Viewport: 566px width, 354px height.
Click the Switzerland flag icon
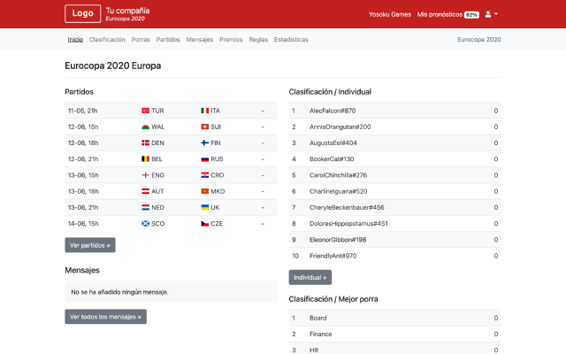click(x=204, y=127)
